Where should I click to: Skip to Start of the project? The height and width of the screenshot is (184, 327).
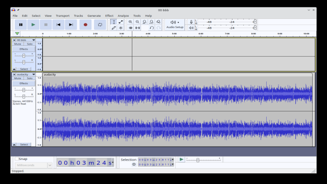[58, 25]
